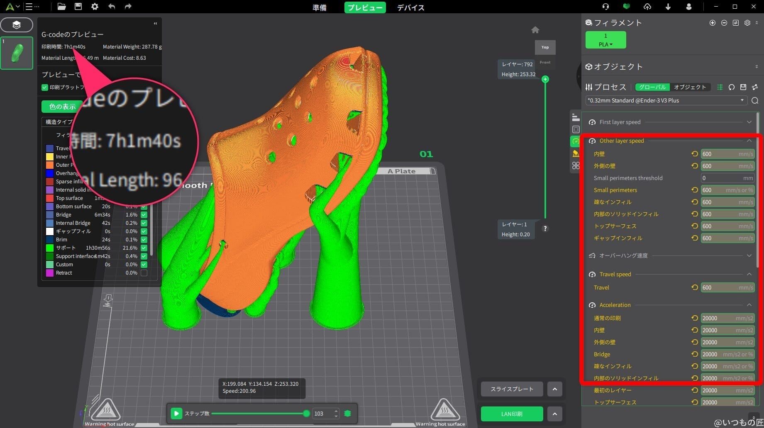Open the 0.32mm Standard preset dropdown
The width and height of the screenshot is (764, 428).
pos(742,100)
